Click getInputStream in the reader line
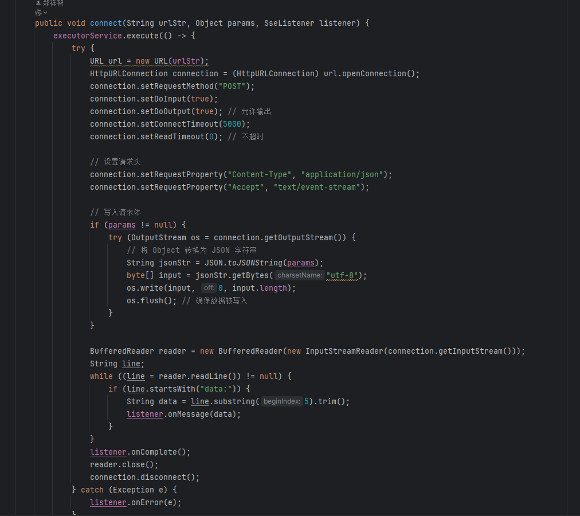580x516 pixels. click(x=470, y=351)
